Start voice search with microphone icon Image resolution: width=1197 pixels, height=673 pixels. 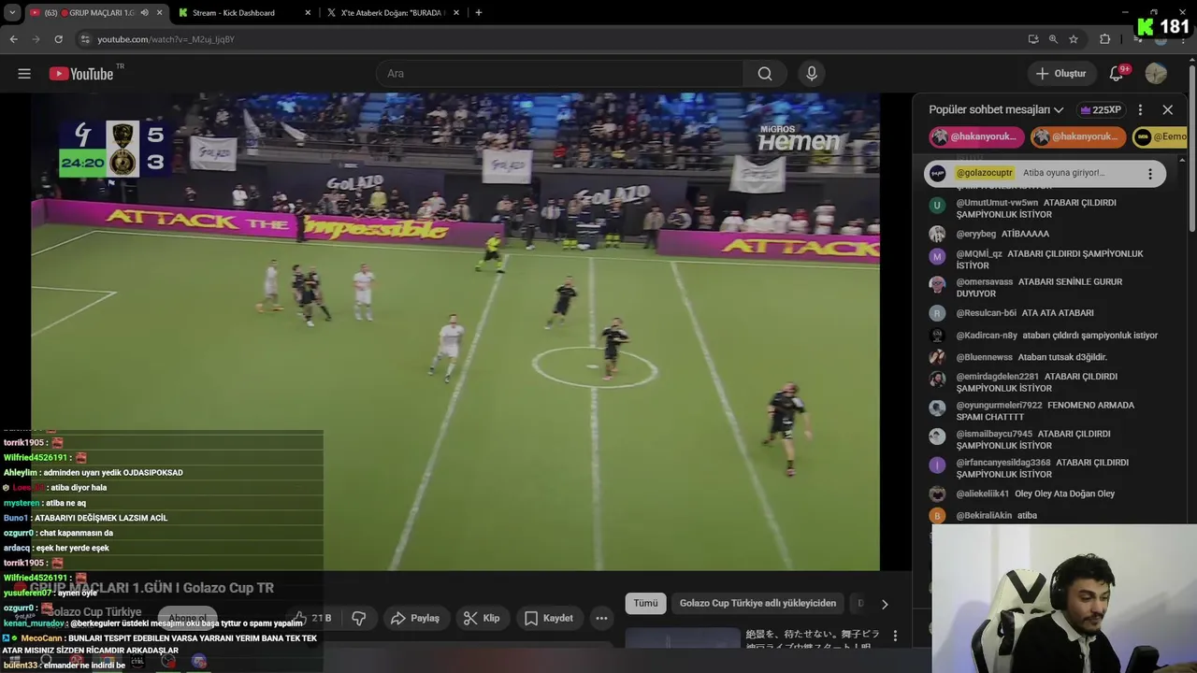pos(811,74)
